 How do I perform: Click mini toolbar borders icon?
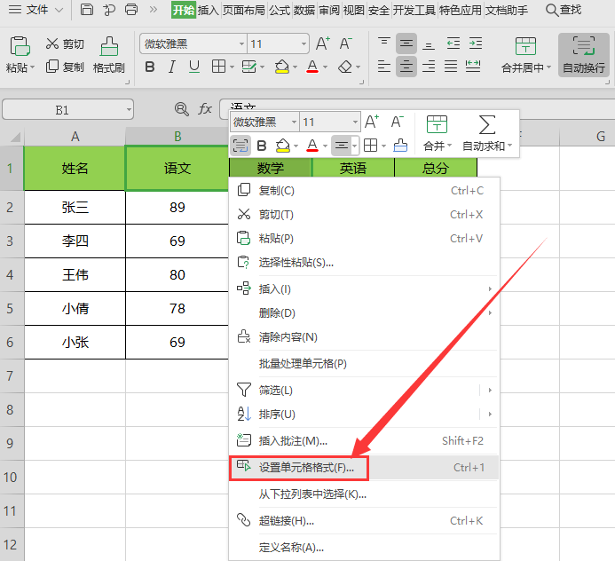tap(370, 146)
